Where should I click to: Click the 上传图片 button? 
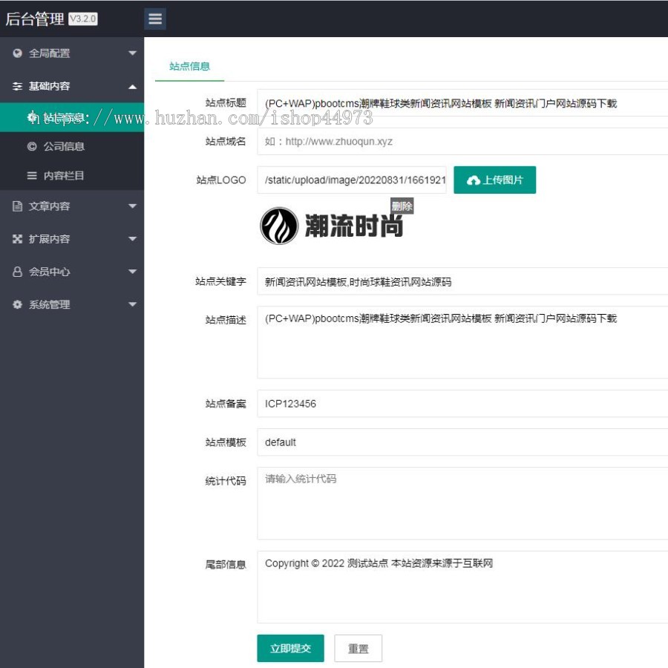(494, 180)
